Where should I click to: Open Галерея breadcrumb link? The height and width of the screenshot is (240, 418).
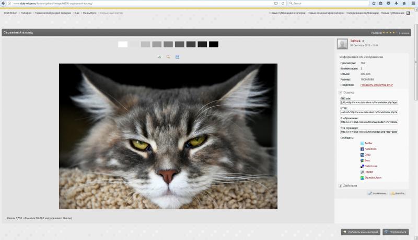26,13
